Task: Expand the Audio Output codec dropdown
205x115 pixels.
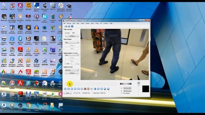Action: (x=72, y=55)
